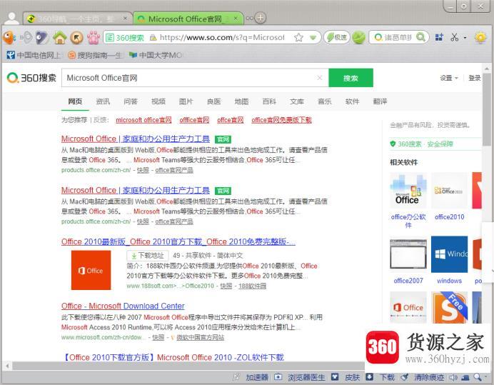This screenshot has width=494, height=385.
Task: Click the office2007 related software thumbnail
Action: (408, 254)
